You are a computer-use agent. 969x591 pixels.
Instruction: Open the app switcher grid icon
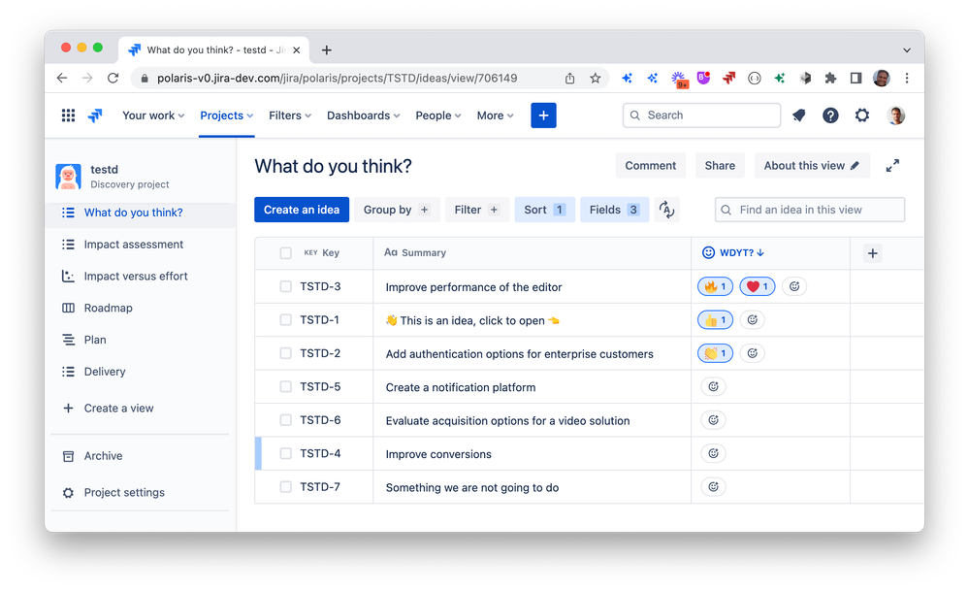coord(68,115)
